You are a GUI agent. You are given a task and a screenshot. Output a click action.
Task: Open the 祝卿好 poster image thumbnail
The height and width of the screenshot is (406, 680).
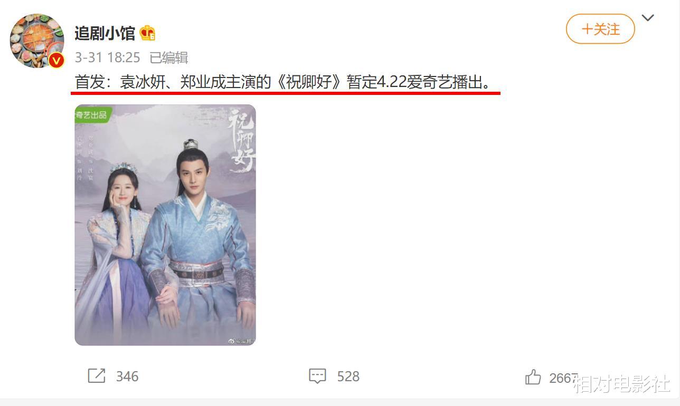[165, 225]
